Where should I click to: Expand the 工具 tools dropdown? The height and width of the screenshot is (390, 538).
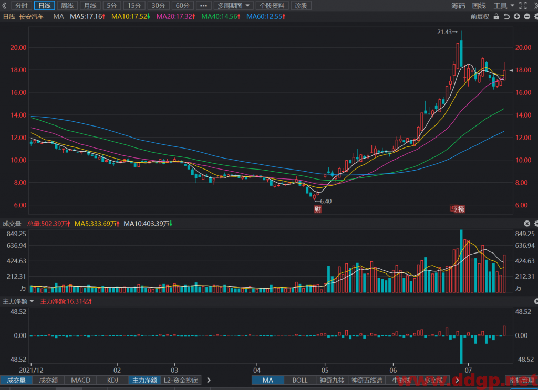[504, 5]
